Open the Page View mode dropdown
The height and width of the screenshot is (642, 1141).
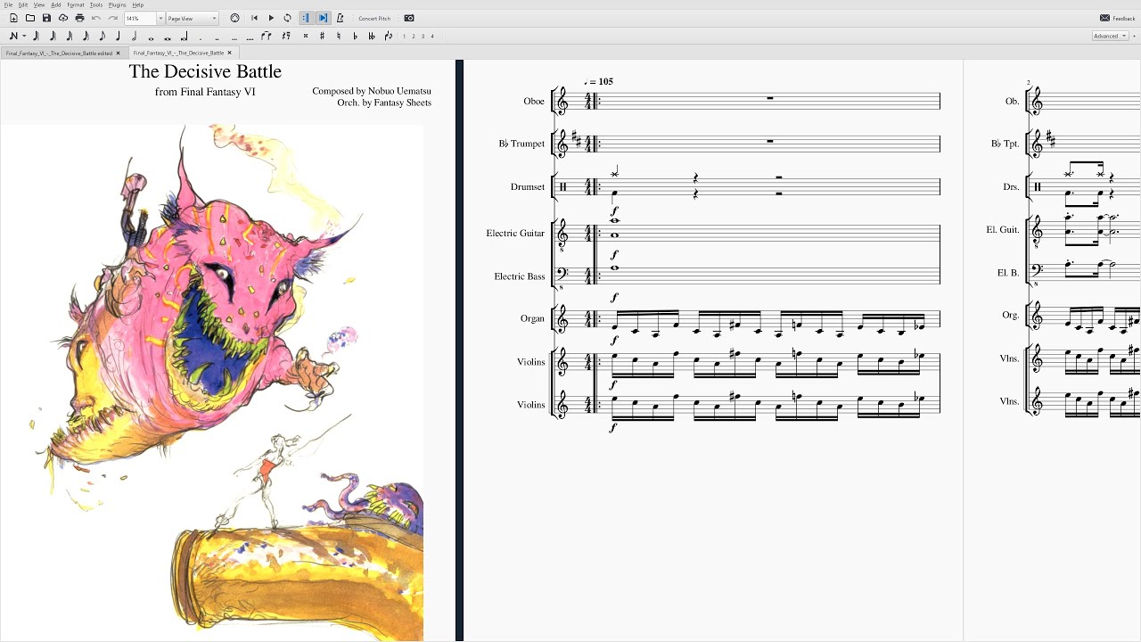(x=192, y=18)
